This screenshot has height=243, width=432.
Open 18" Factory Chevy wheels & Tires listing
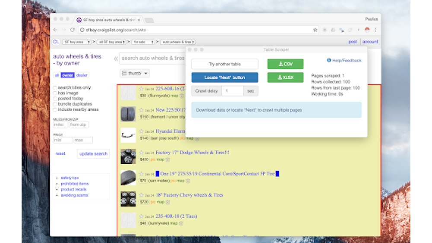pyautogui.click(x=189, y=195)
